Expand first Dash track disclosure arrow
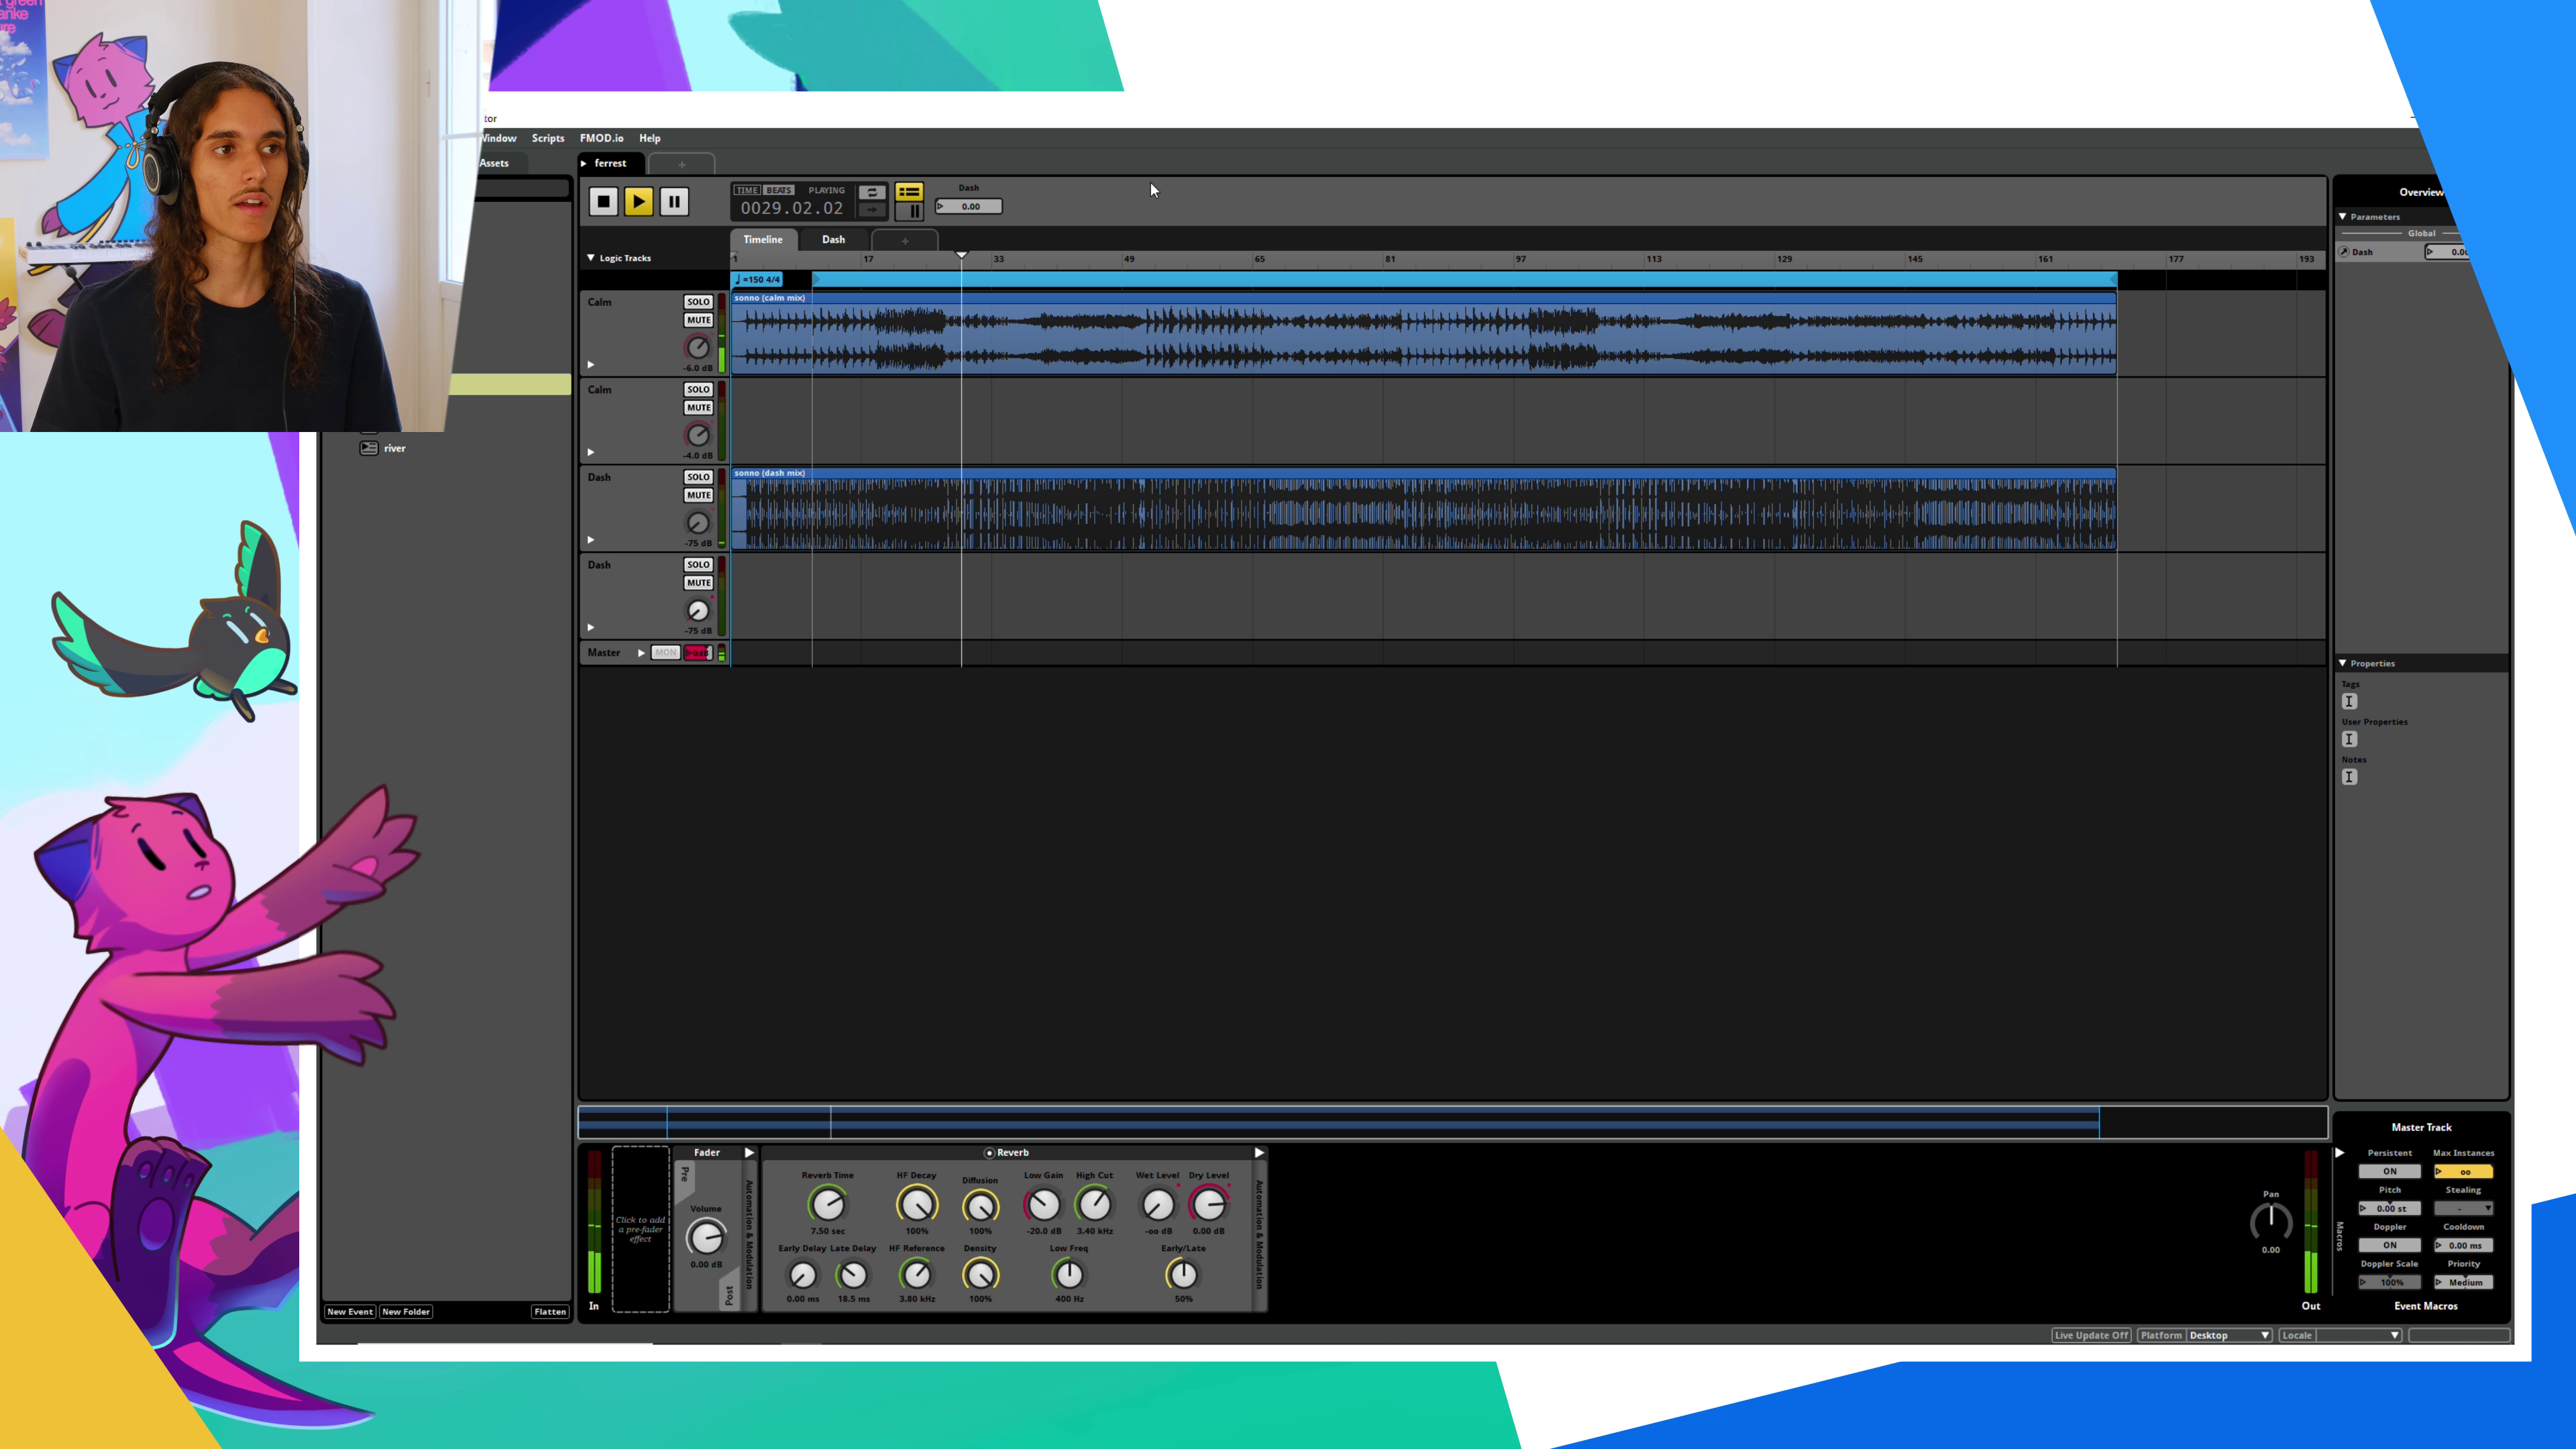Viewport: 2576px width, 1449px height. (x=591, y=540)
